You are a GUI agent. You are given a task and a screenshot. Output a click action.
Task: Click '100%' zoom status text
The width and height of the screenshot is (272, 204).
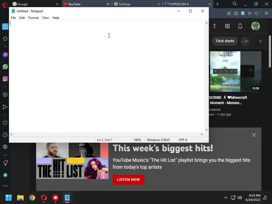tap(137, 140)
